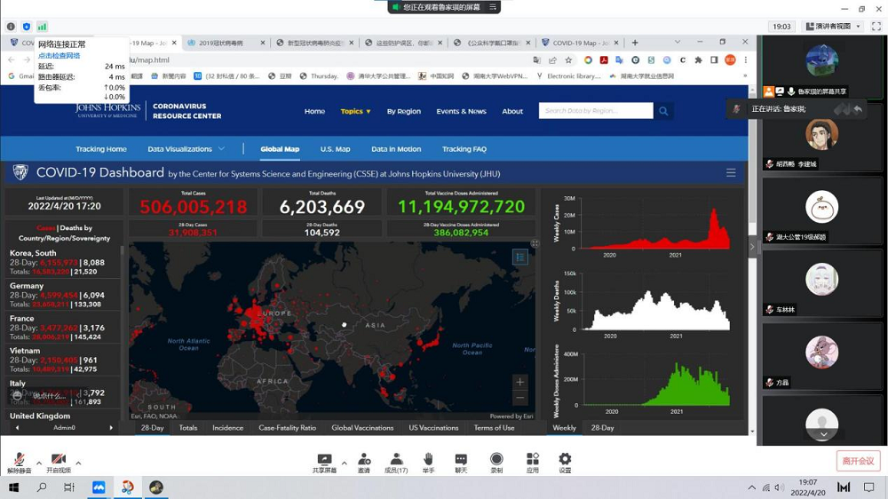Expand the Topics menu
Image resolution: width=888 pixels, height=499 pixels.
(x=355, y=111)
